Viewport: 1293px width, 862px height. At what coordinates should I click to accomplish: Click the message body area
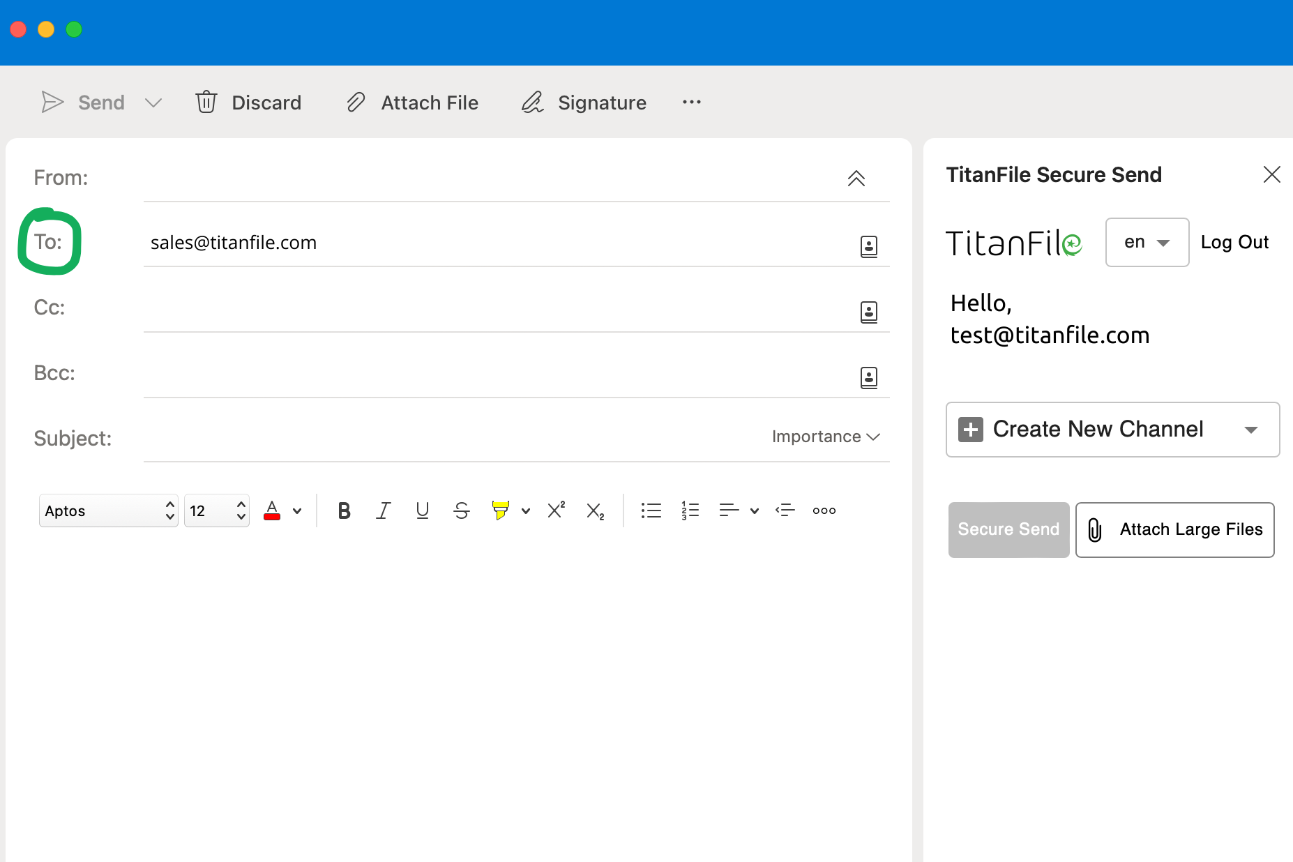coord(459,697)
